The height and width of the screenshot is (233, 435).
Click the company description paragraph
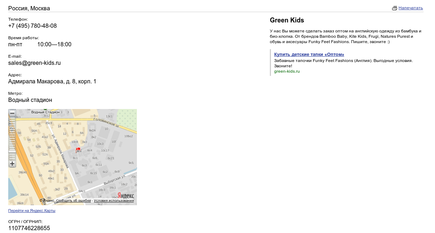346,36
